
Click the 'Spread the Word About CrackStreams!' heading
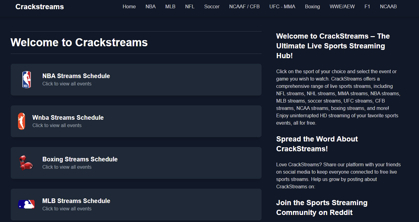[x=317, y=144]
